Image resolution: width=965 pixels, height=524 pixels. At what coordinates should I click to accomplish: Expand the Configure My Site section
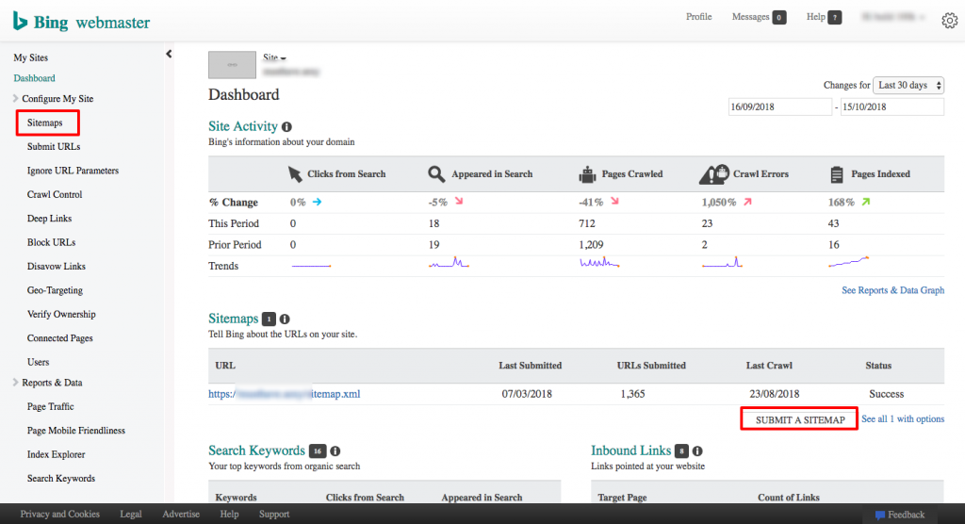tap(15, 99)
